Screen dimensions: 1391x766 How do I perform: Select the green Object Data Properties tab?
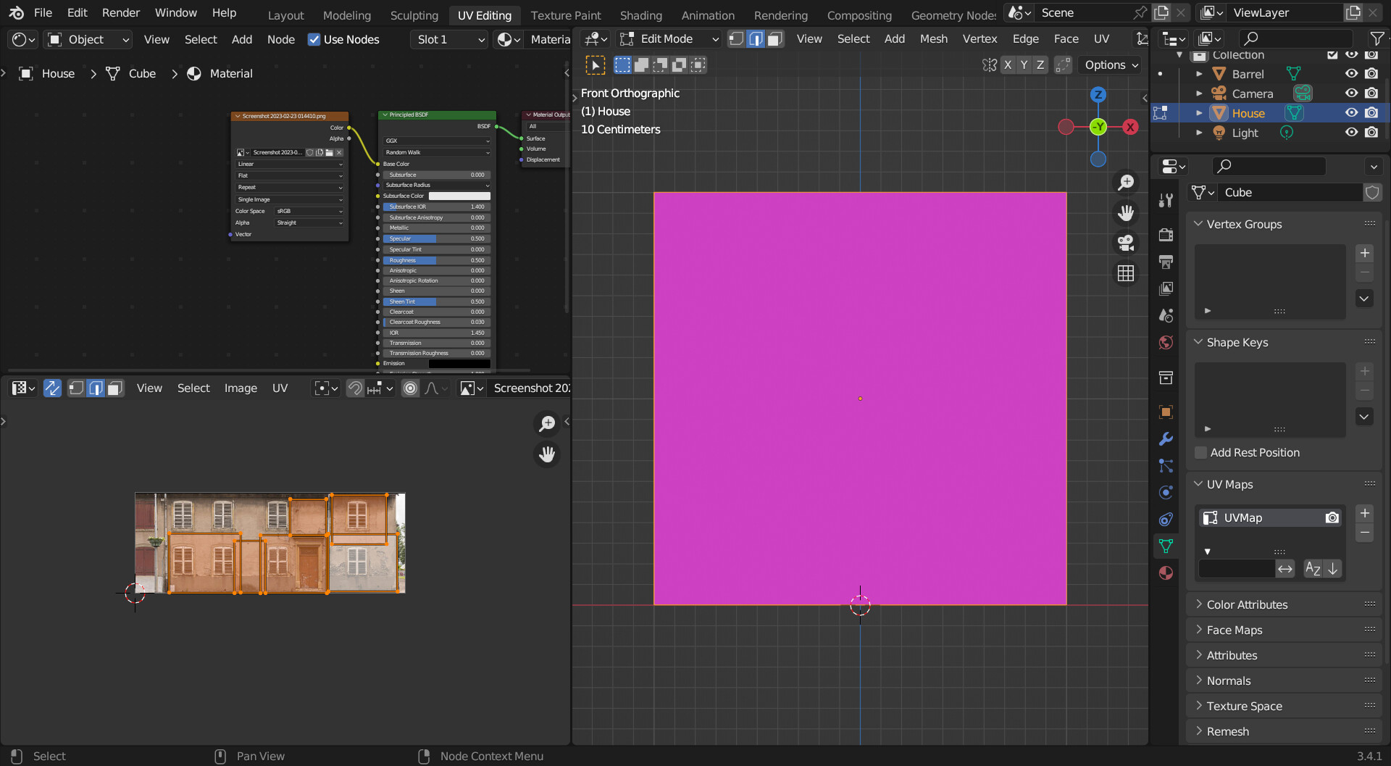tap(1166, 545)
